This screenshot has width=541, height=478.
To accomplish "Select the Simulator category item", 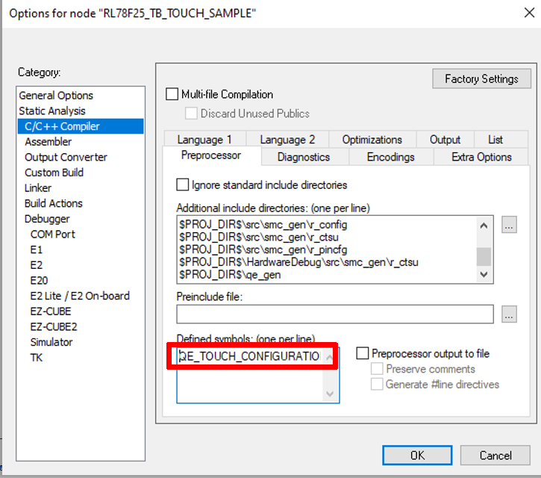I will pyautogui.click(x=51, y=342).
